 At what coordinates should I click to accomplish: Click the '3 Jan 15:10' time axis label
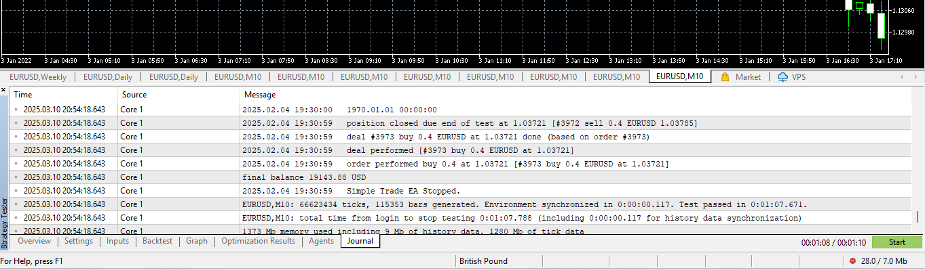(x=756, y=61)
